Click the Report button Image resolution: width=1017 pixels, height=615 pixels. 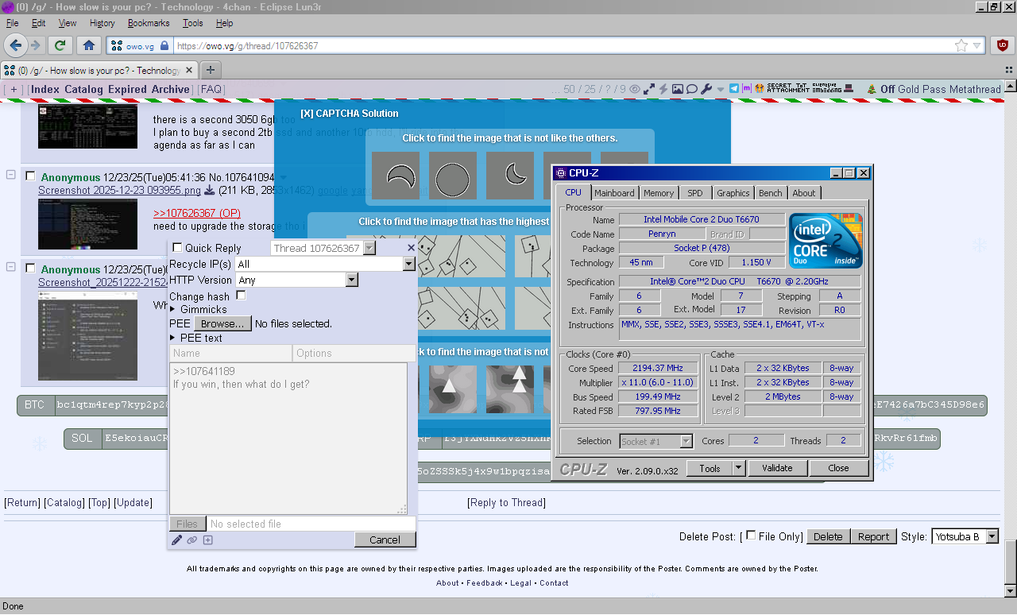pyautogui.click(x=873, y=536)
